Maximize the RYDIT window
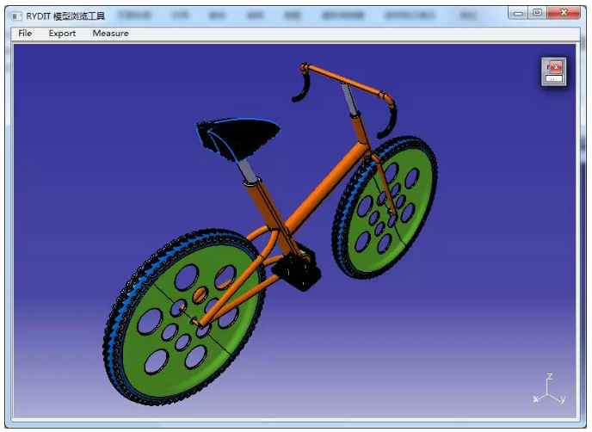 pos(537,13)
